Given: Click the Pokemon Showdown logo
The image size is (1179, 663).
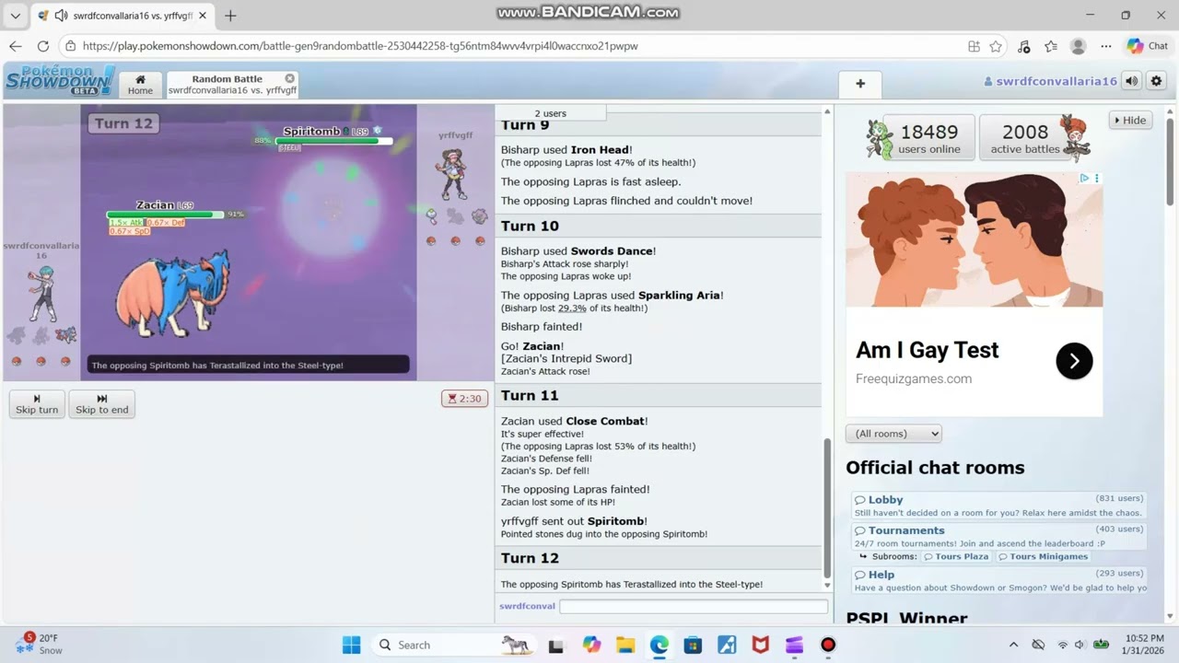Looking at the screenshot, I should (59, 80).
